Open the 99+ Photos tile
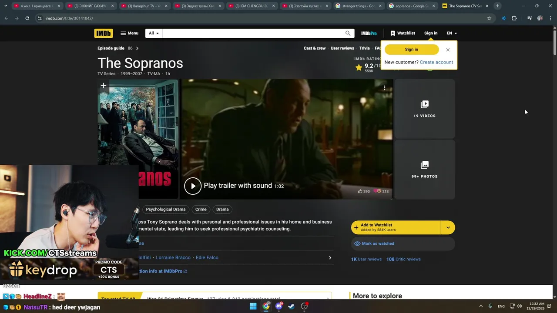This screenshot has width=557, height=313. [425, 170]
